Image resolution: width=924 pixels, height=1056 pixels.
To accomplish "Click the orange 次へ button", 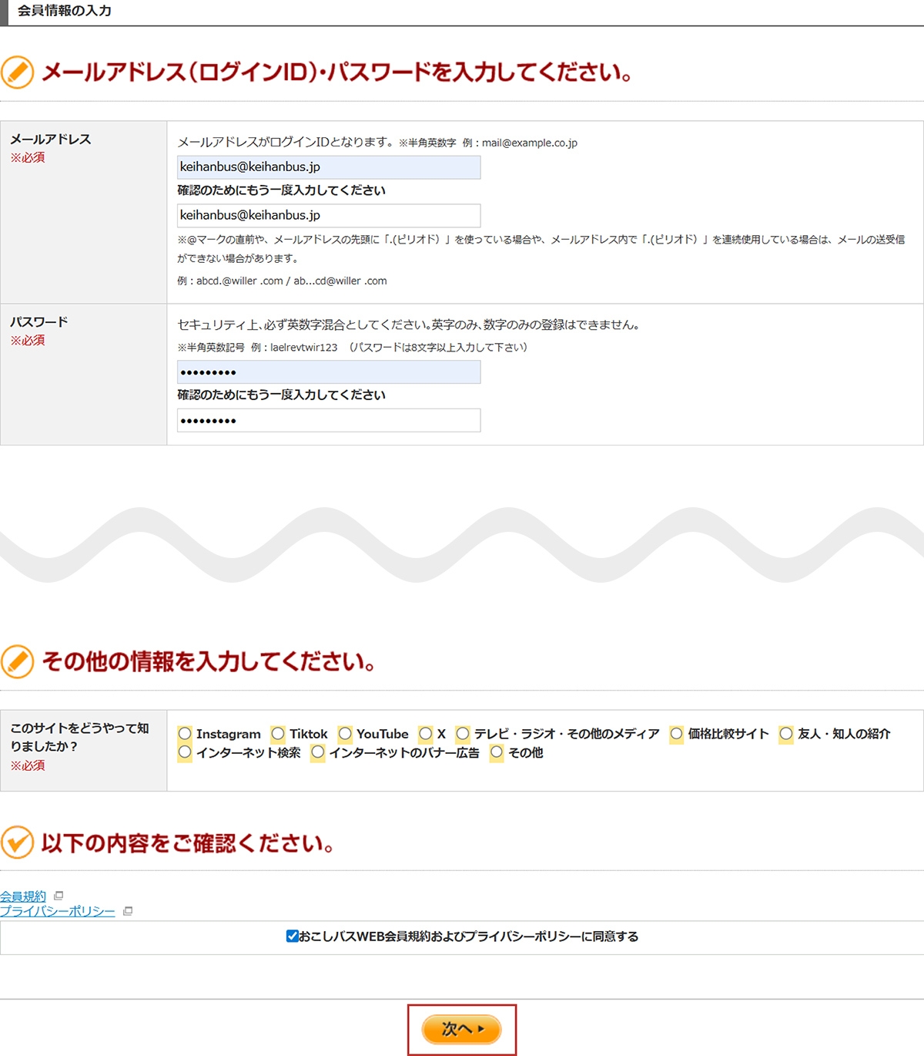I will [x=462, y=1029].
